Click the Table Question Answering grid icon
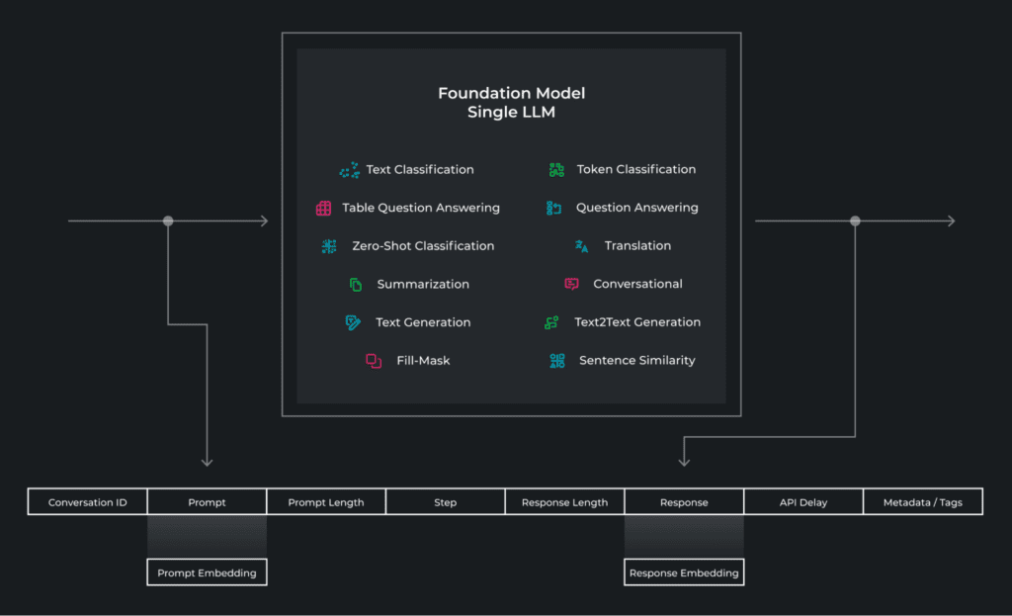The width and height of the screenshot is (1012, 616). [323, 208]
